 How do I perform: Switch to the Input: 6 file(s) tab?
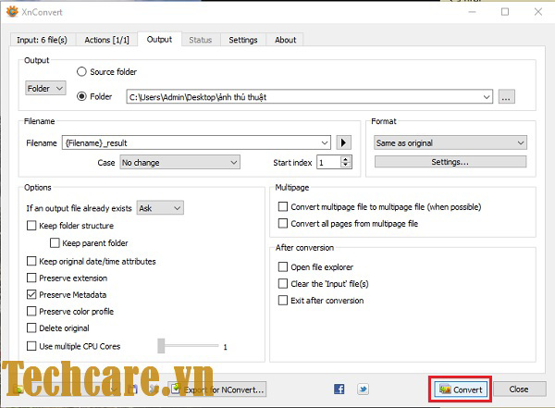click(43, 40)
